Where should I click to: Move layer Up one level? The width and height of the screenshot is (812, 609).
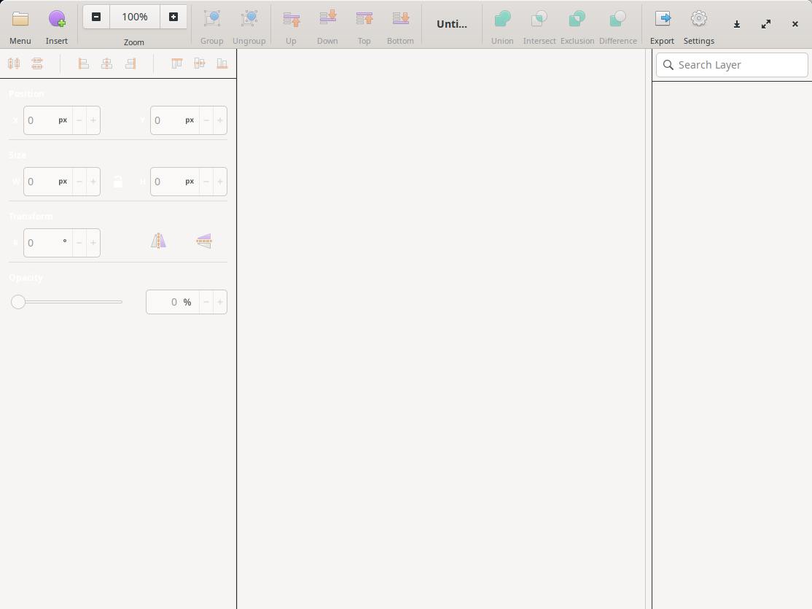[x=291, y=19]
